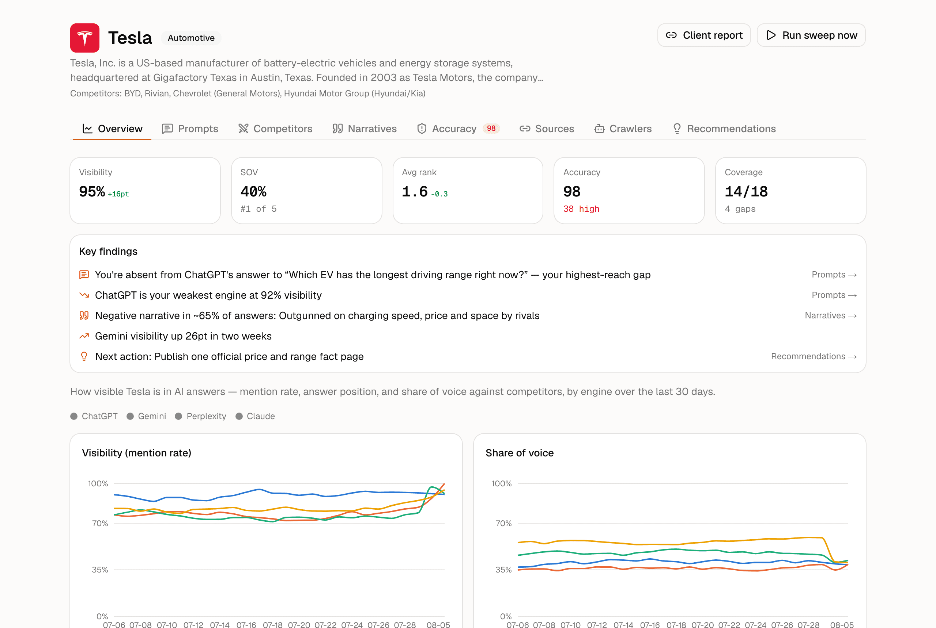This screenshot has width=936, height=628.
Task: Click the Tesla logo icon
Action: 84,38
